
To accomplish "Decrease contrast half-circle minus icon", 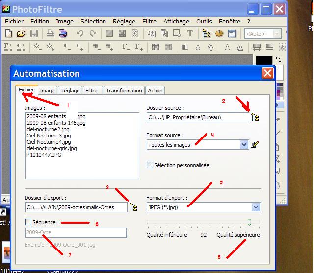I will [x=67, y=47].
